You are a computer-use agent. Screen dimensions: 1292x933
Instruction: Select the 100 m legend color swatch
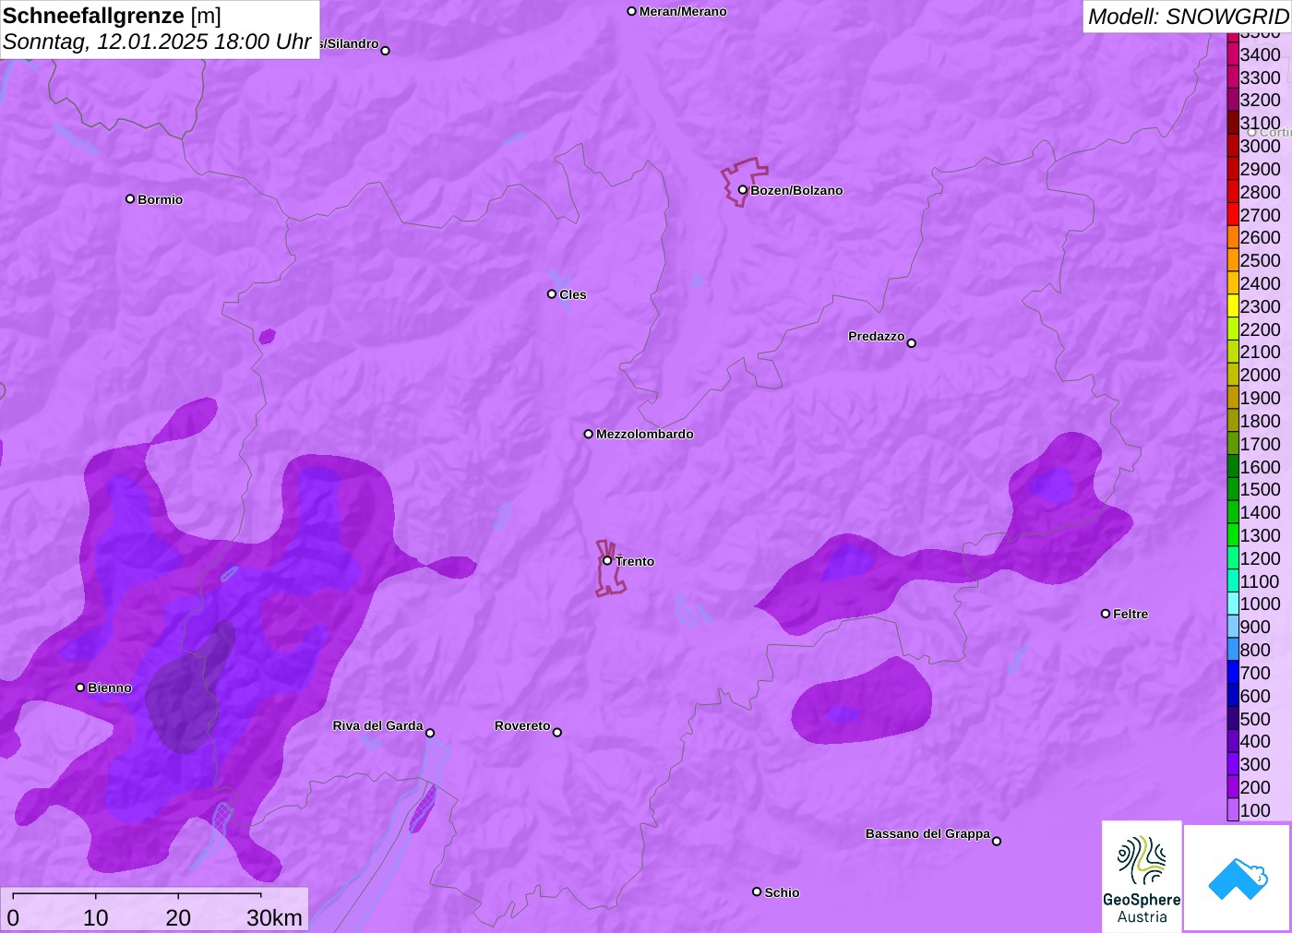pyautogui.click(x=1233, y=810)
